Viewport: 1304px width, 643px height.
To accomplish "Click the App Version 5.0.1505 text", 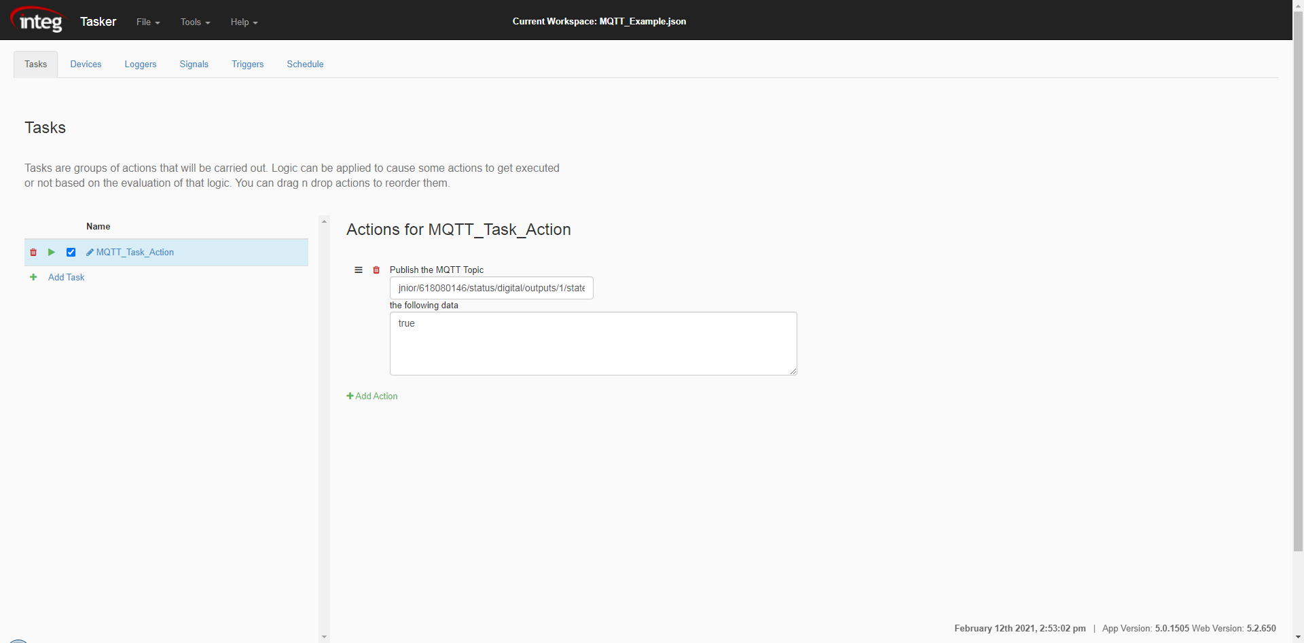I will 1146,628.
